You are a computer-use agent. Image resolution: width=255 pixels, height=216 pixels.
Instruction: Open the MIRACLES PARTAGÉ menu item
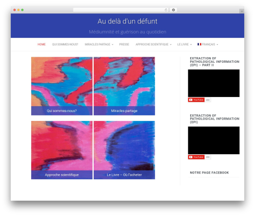[x=97, y=44]
